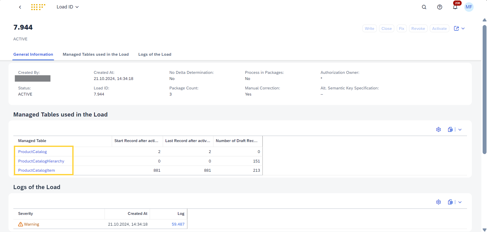Click the Fix button
487x232 pixels.
tap(402, 29)
